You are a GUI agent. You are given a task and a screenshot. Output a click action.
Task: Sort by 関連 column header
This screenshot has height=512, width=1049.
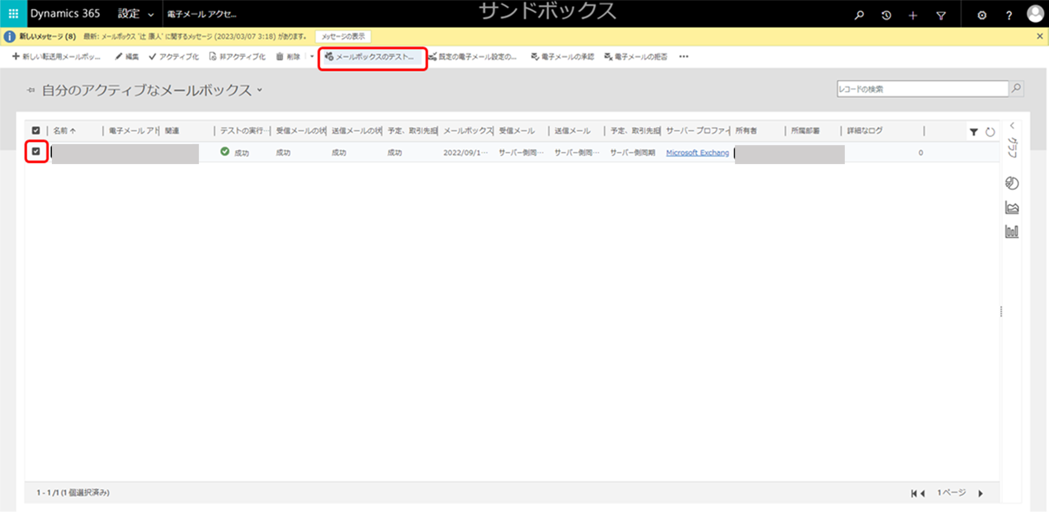tap(172, 131)
